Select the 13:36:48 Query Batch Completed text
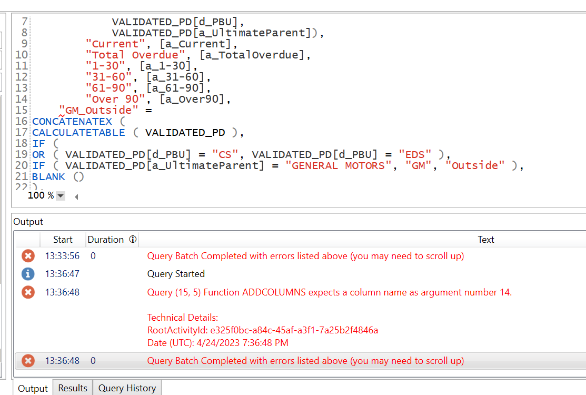Viewport: 586px width, 395px height. pyautogui.click(x=305, y=361)
